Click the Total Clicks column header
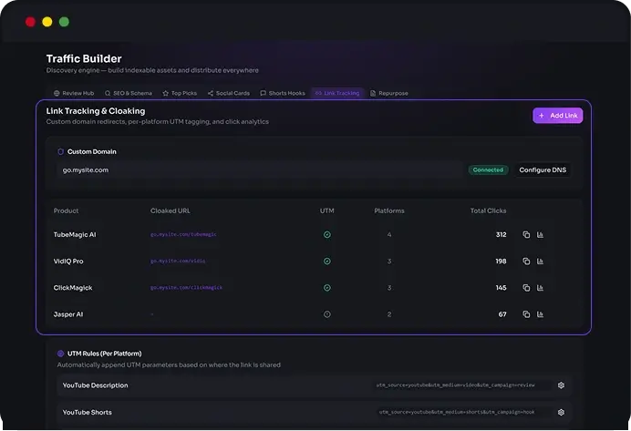Image resolution: width=631 pixels, height=431 pixels. pos(488,210)
